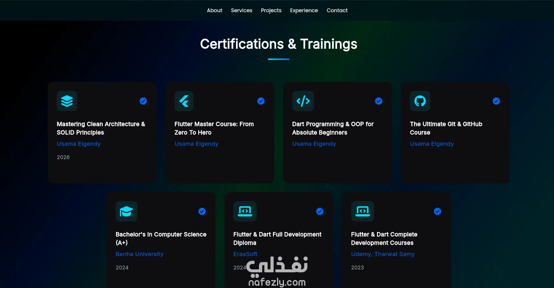
Task: Open Mastering Clean Architecture & SOLID Principles title
Action: click(x=101, y=128)
